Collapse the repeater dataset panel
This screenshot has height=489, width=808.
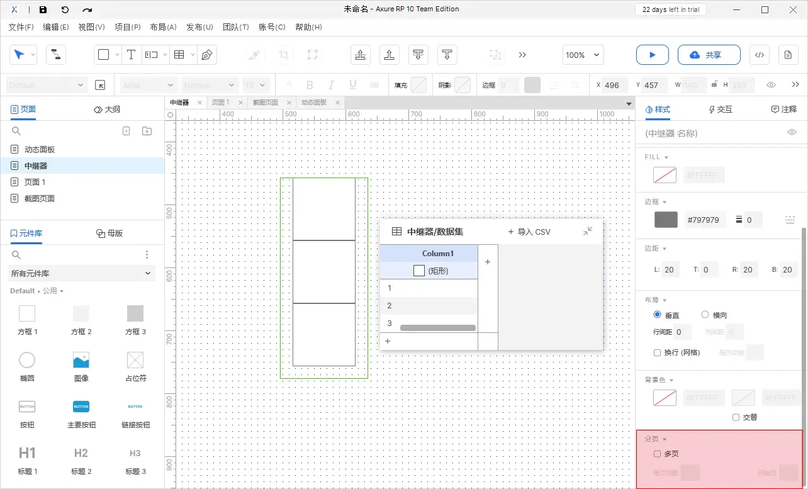point(587,231)
